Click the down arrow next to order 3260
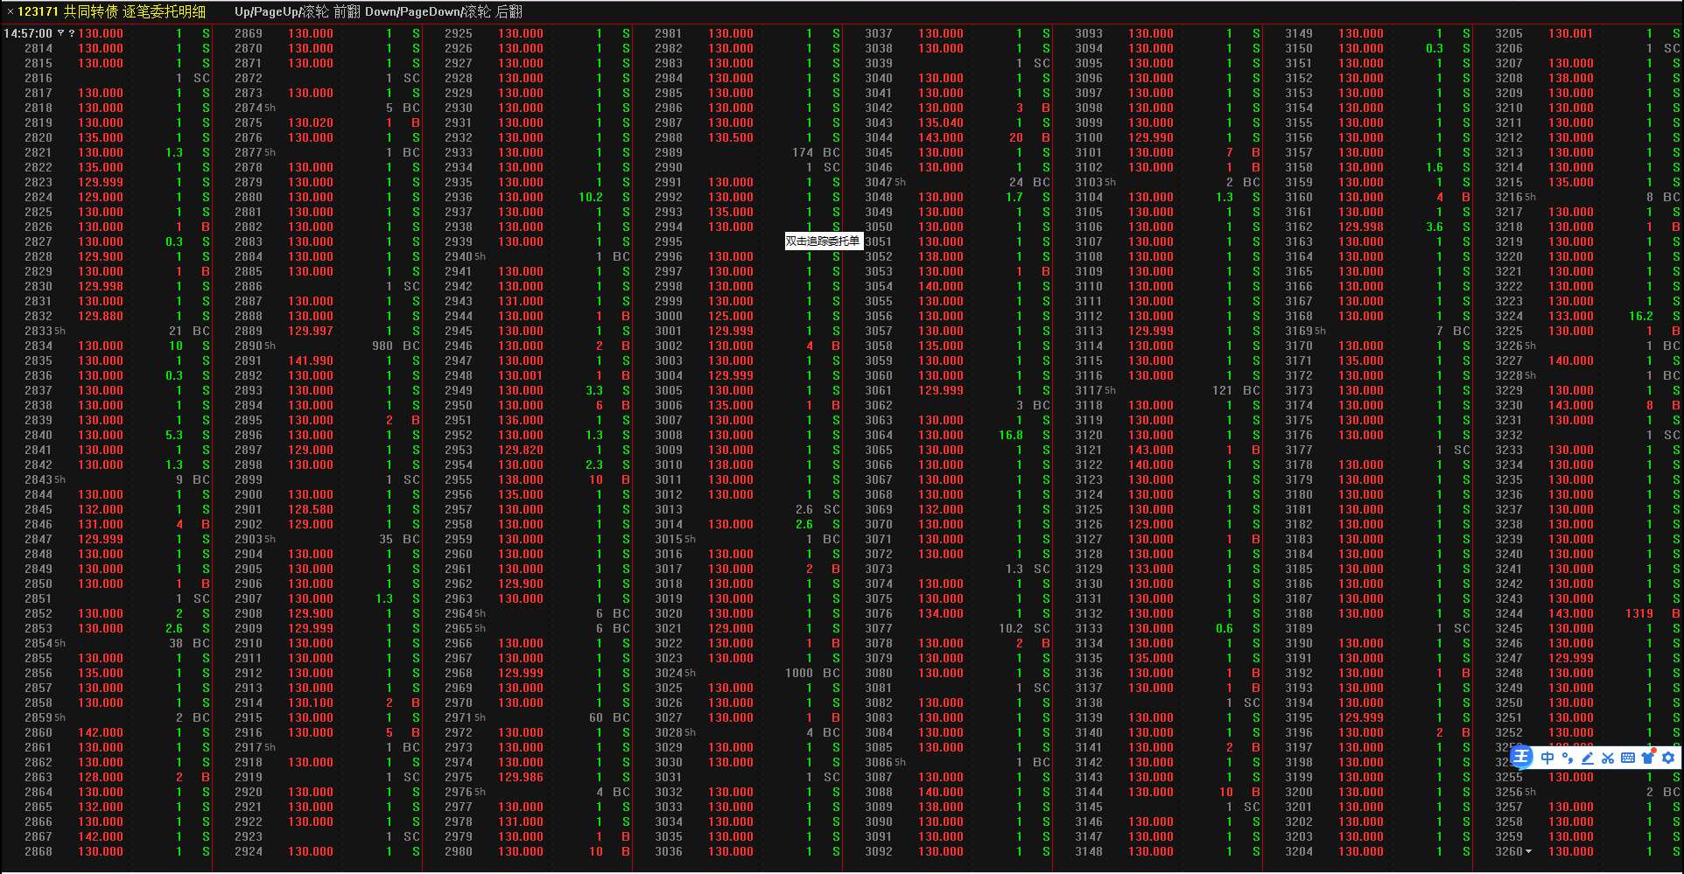 click(1529, 851)
